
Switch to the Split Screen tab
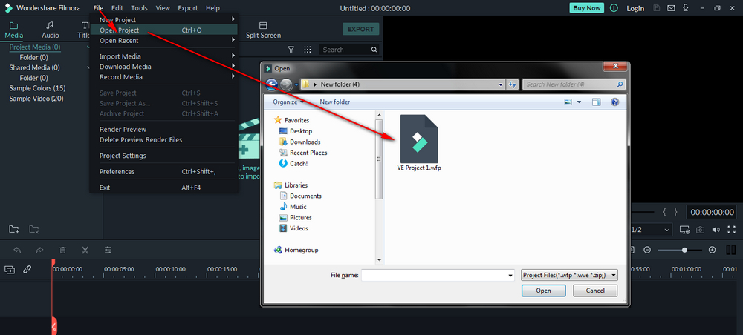pos(263,30)
